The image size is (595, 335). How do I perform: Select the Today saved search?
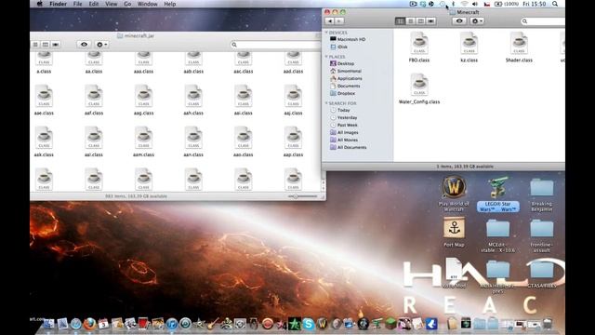(x=339, y=110)
